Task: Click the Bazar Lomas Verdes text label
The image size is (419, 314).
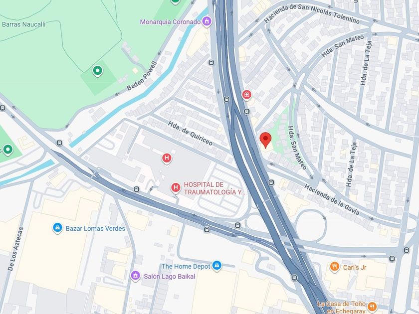Action: pyautogui.click(x=95, y=229)
